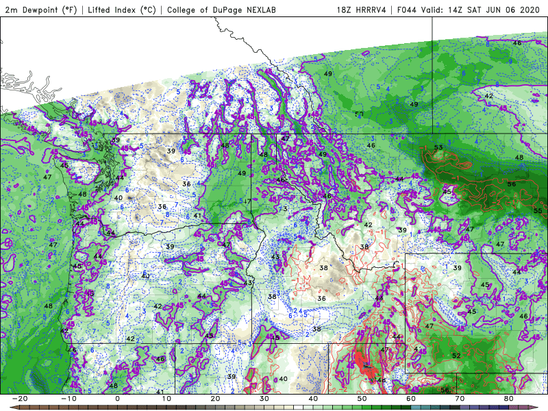Click the -10 value on the color scale
548x411 pixels.
click(68, 399)
